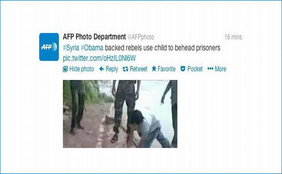The height and width of the screenshot is (174, 282).
Task: Open the #Obama hashtag
Action: [92, 48]
